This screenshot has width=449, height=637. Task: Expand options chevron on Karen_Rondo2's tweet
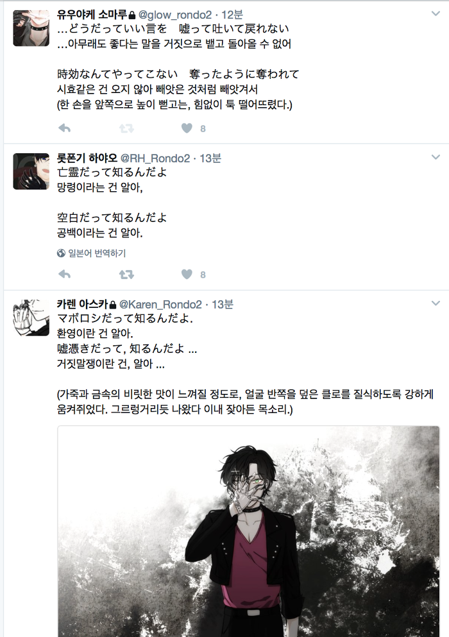coord(436,303)
